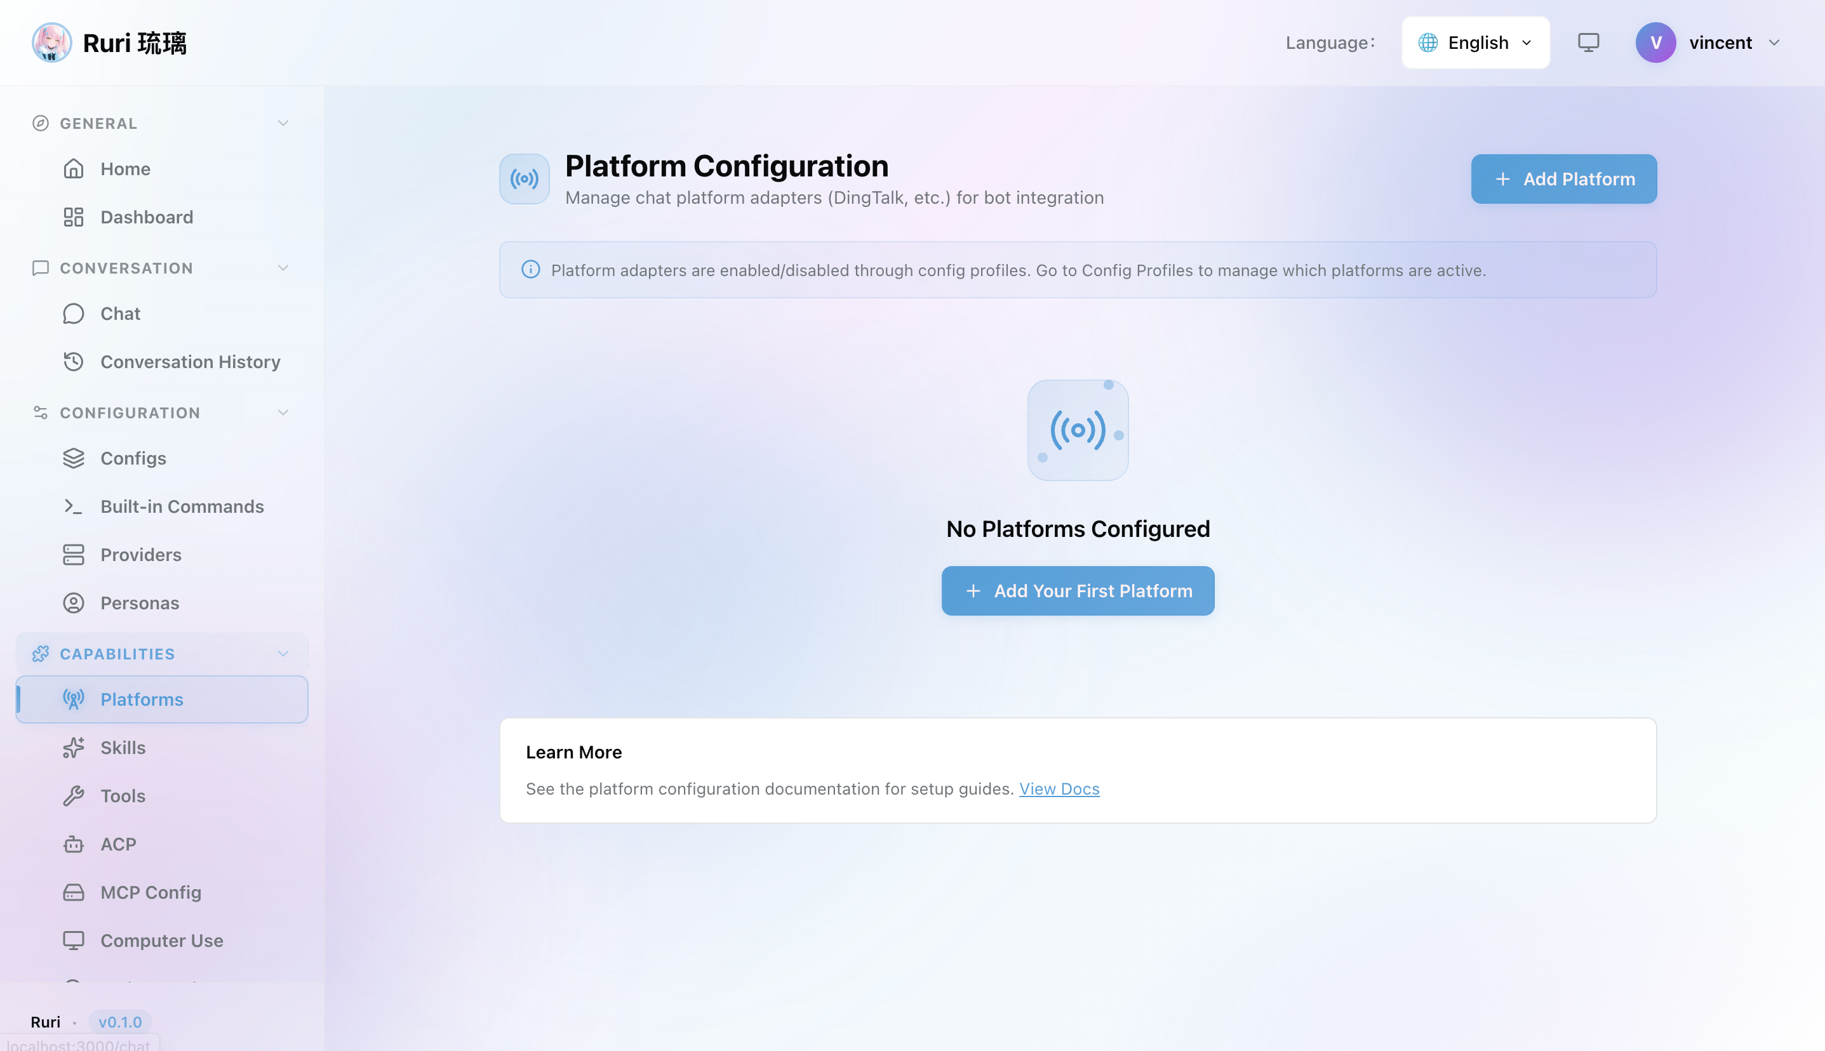
Task: Click the Dashboard grid icon
Action: 73,217
